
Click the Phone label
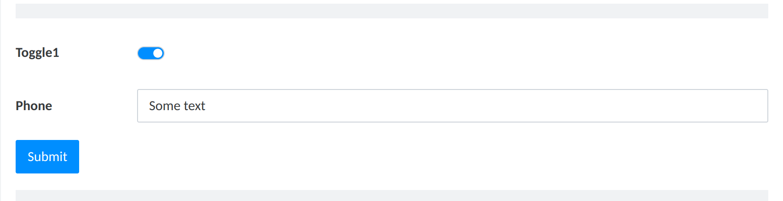click(x=34, y=106)
